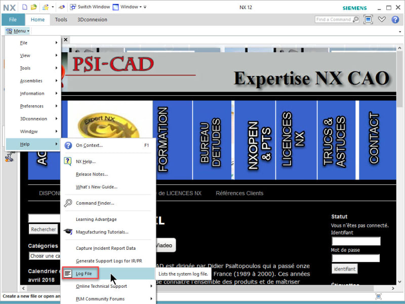
Task: Choose Manufacturing Tutorials... menu entry
Action: 108,232
